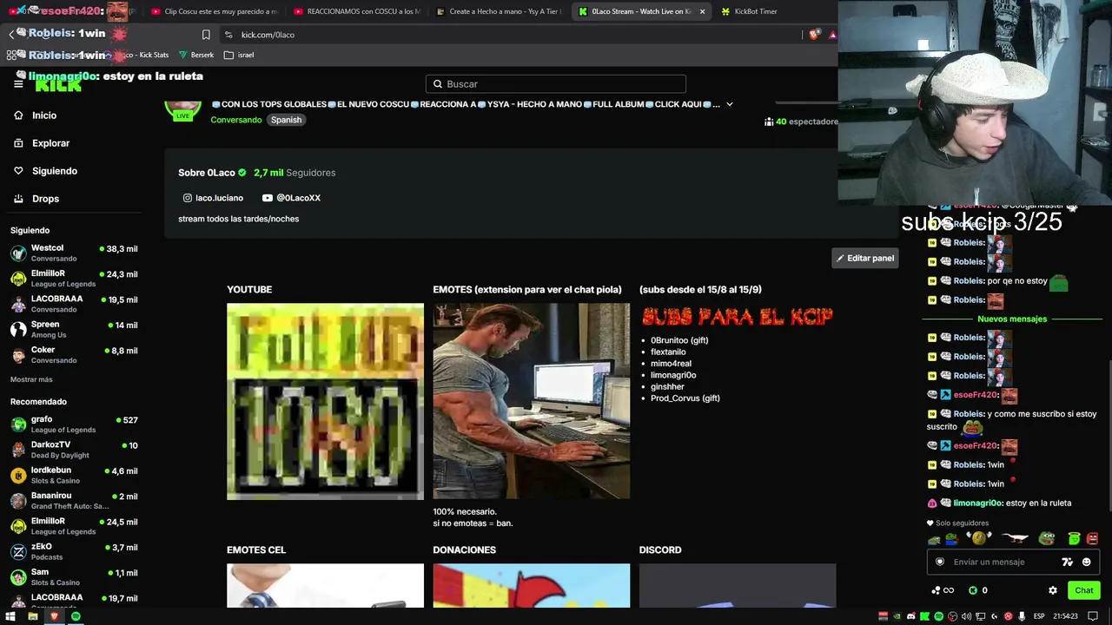Click the Siguiendo heart icon

[x=18, y=171]
